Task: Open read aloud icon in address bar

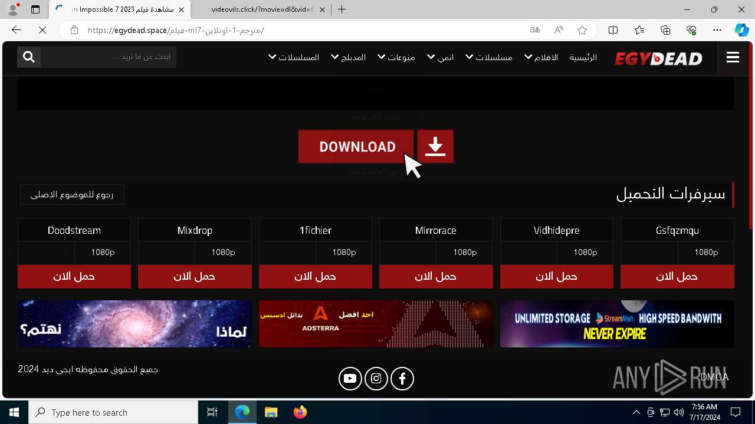Action: pos(559,30)
